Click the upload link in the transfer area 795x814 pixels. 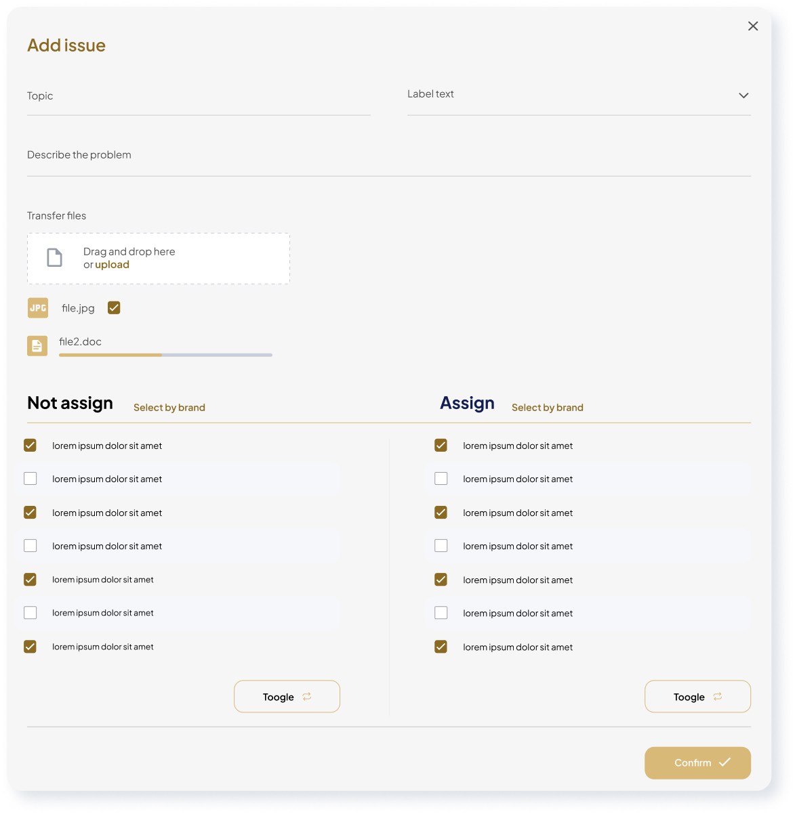point(112,264)
